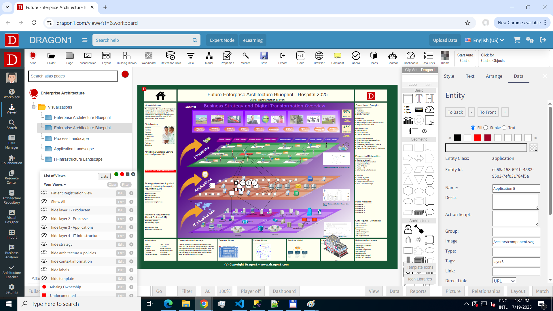Toggle visibility of Show All view
The height and width of the screenshot is (311, 553).
pos(44,201)
